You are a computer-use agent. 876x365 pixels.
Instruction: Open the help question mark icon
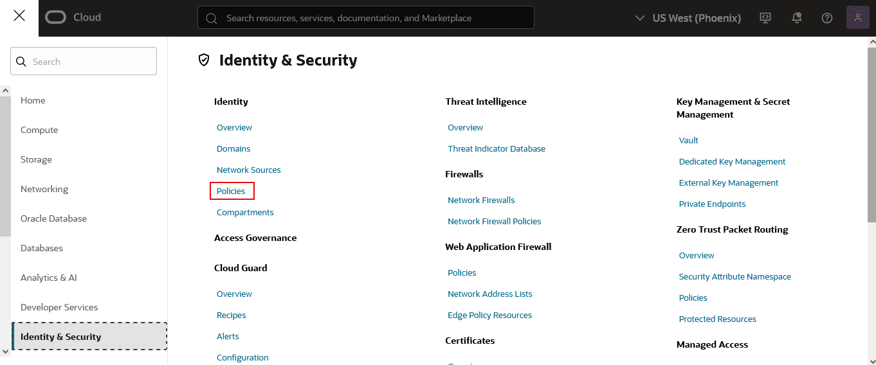(827, 18)
